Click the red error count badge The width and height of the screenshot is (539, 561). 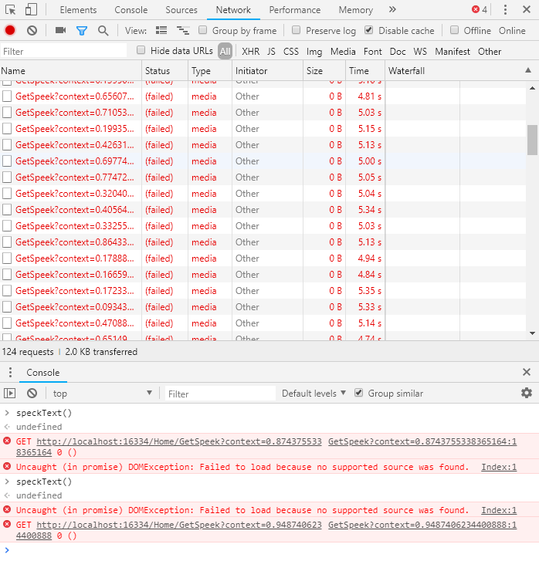coord(480,10)
